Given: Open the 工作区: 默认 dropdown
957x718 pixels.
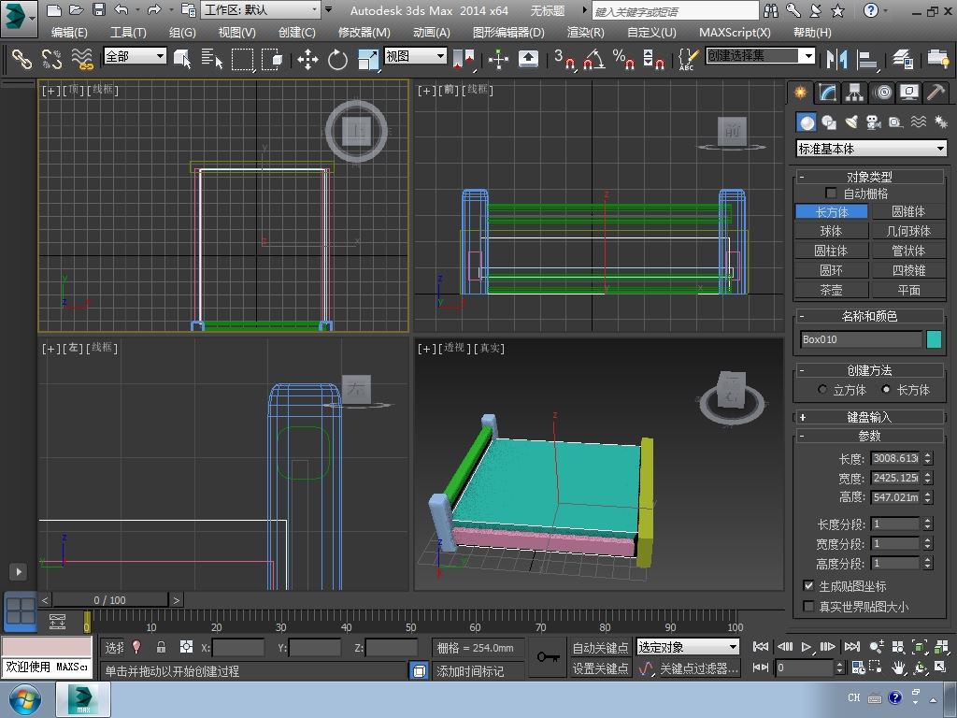Looking at the screenshot, I should point(262,9).
